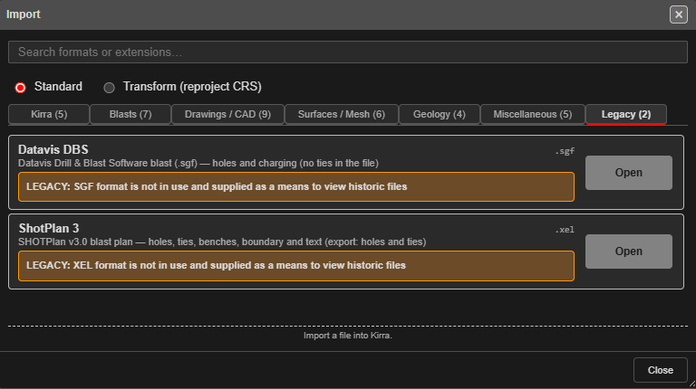Select the Transform (reproject CRS) radio button
Viewport: 696px width, 389px height.
pyautogui.click(x=109, y=88)
